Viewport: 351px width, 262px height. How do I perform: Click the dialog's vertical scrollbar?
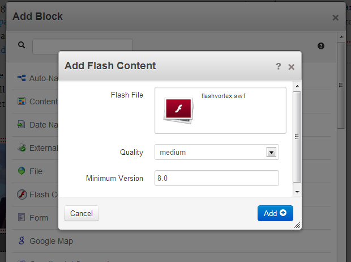(x=297, y=136)
